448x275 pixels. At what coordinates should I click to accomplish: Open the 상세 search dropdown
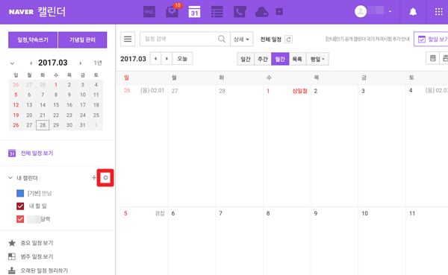(241, 39)
